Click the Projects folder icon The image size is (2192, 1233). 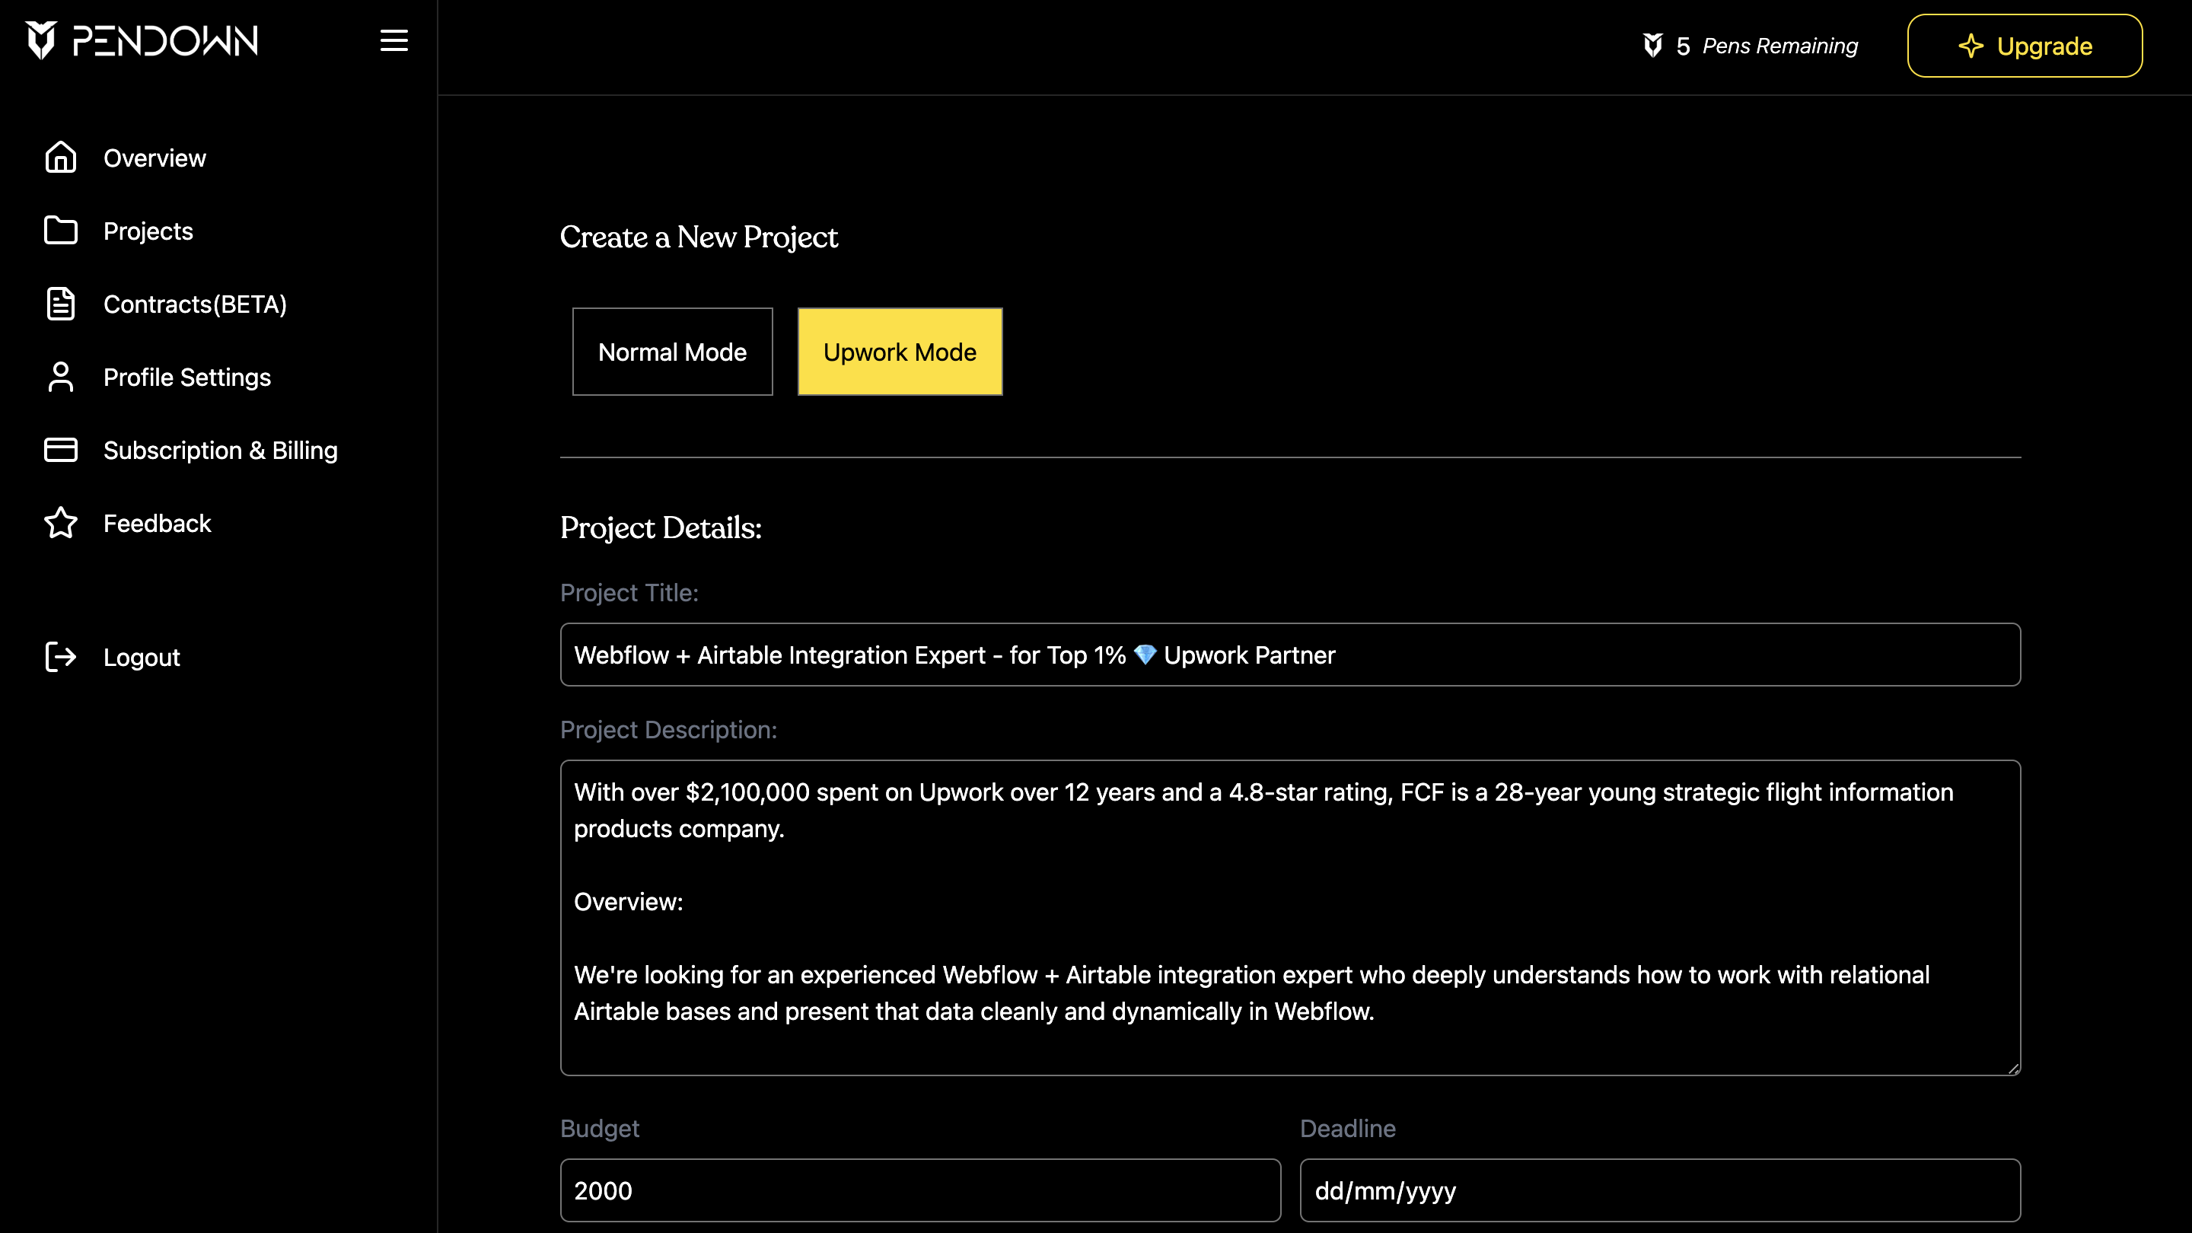[x=60, y=231]
